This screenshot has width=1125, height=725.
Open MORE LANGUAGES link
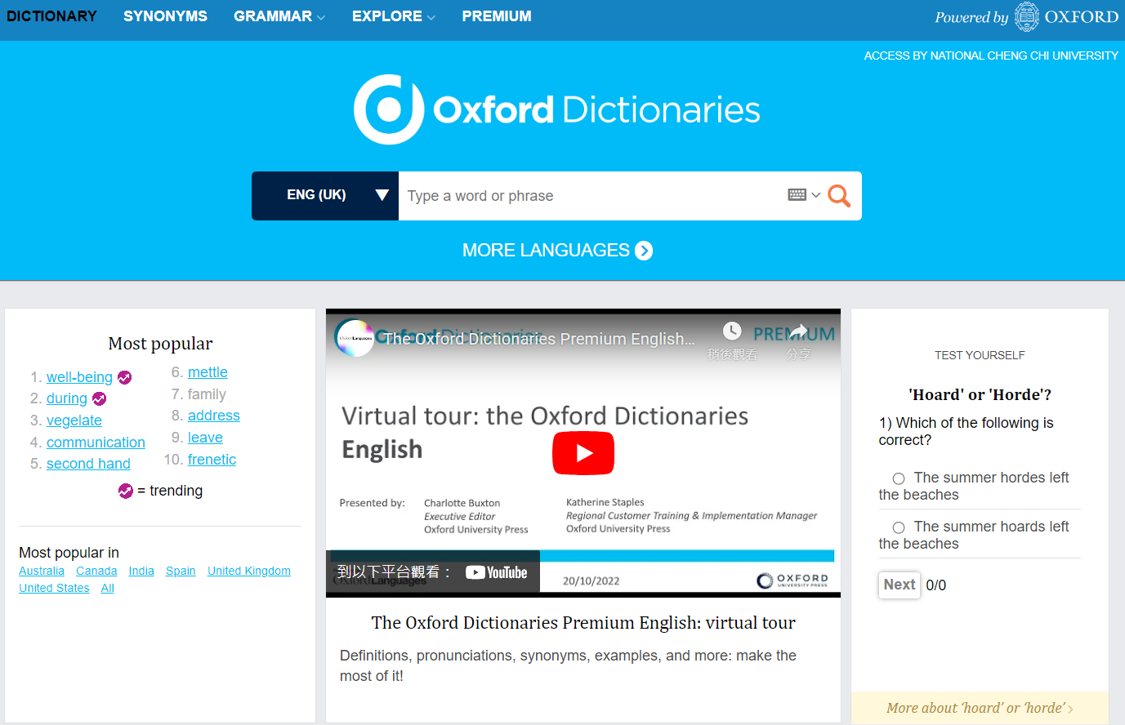click(x=557, y=250)
